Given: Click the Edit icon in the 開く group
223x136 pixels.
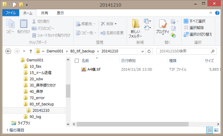Looking at the screenshot, I should click(174, 29).
